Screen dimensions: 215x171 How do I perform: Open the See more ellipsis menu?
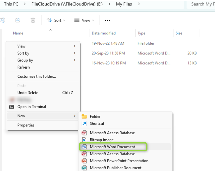pyautogui.click(x=107, y=20)
